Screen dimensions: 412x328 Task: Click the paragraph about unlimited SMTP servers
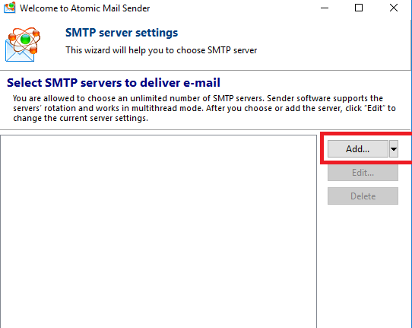[204, 108]
